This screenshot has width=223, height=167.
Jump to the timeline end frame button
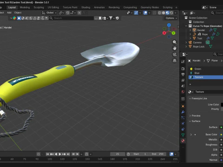tap(68, 154)
